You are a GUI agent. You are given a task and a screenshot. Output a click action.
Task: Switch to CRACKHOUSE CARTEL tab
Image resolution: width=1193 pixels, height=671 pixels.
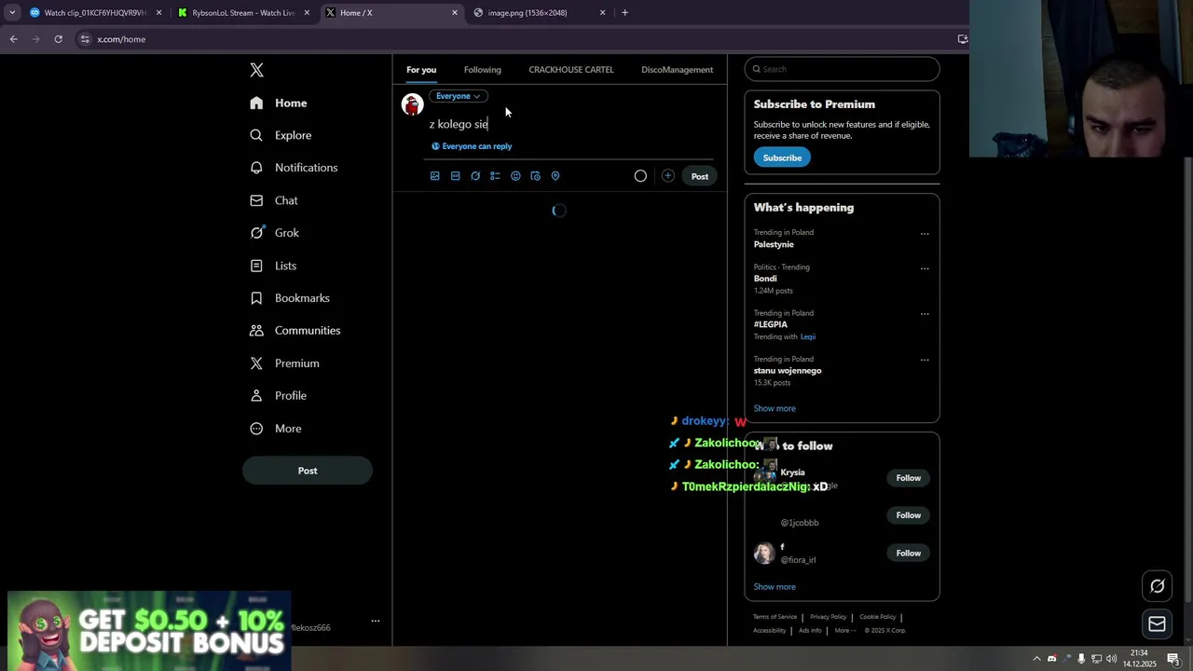(571, 70)
